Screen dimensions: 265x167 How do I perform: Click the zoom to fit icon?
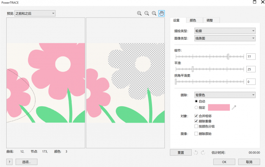(x=154, y=13)
